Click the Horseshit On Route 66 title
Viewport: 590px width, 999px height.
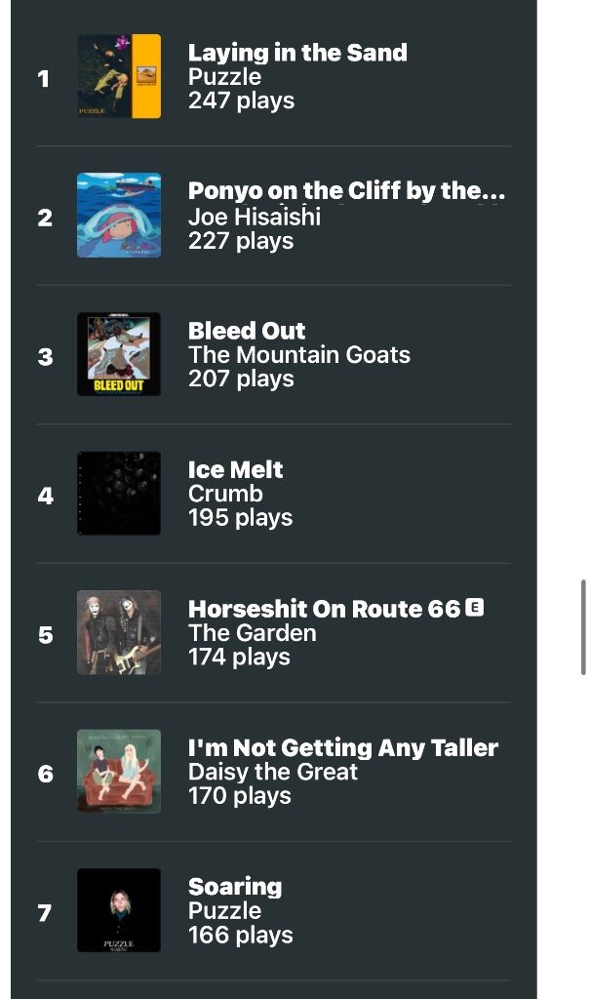(x=325, y=609)
